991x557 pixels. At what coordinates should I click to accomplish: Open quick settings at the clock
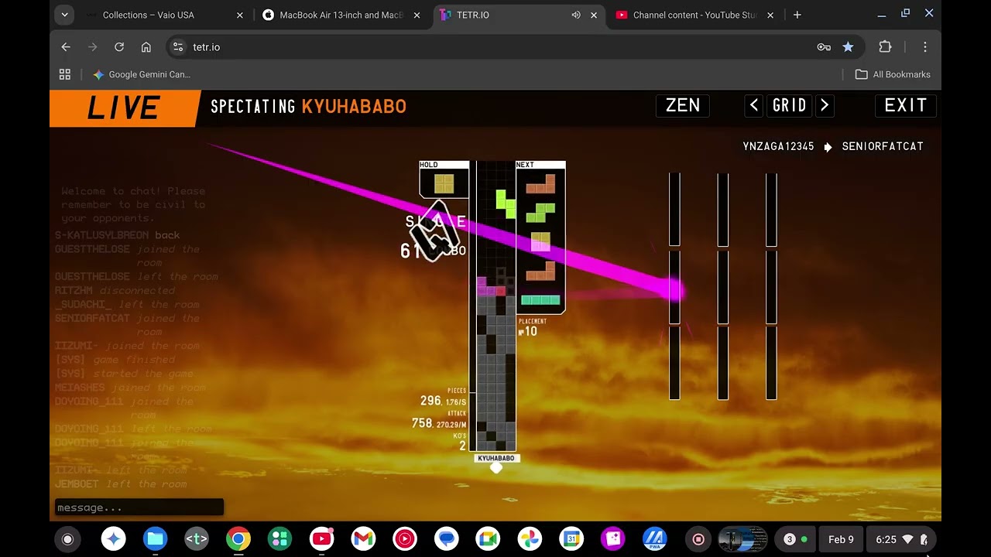click(x=901, y=539)
